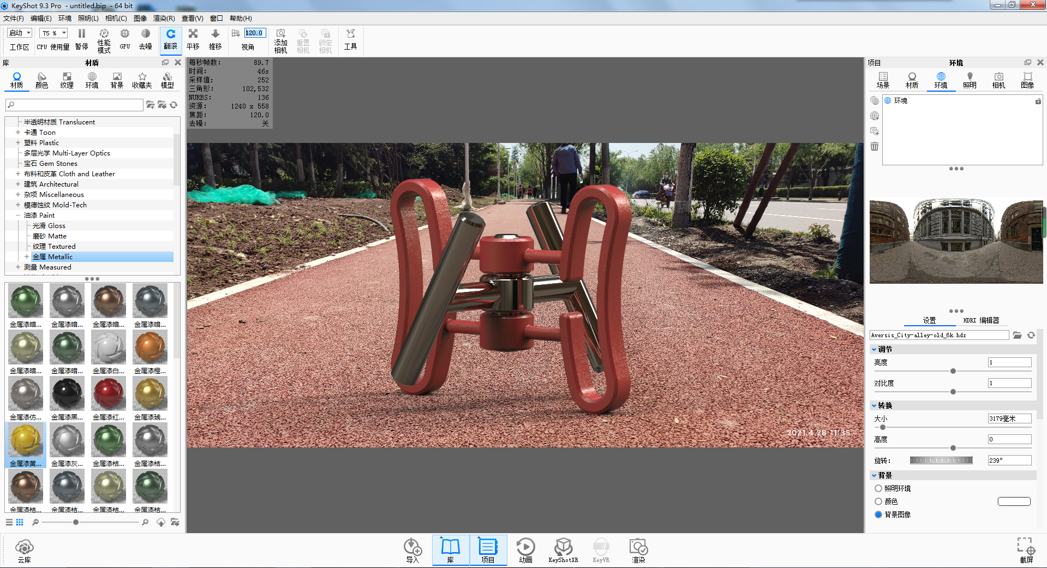1047x568 pixels.
Task: Expand the 卡通 Toon material folder
Action: coord(18,133)
